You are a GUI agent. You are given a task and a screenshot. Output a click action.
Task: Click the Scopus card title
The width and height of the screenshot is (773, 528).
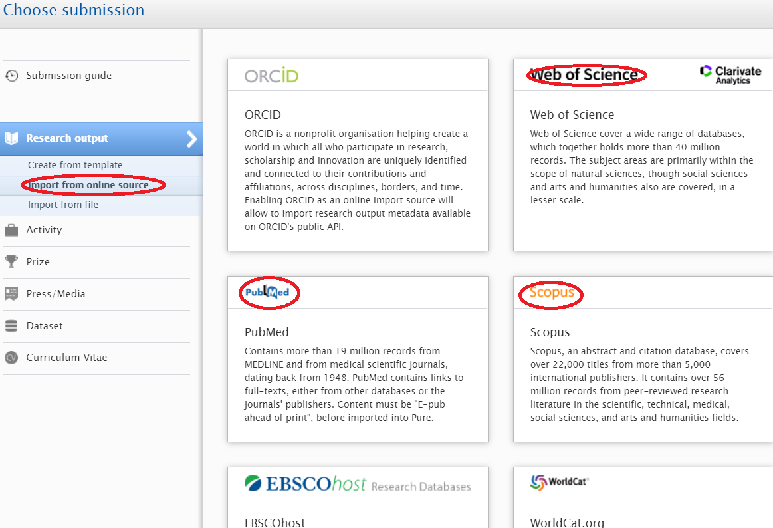(550, 332)
